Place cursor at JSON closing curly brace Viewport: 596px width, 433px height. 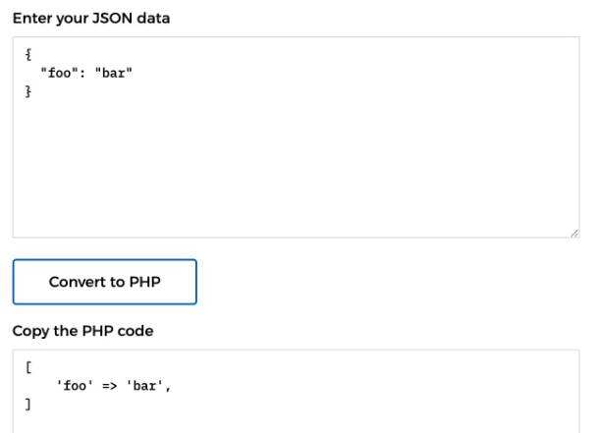pyautogui.click(x=28, y=90)
